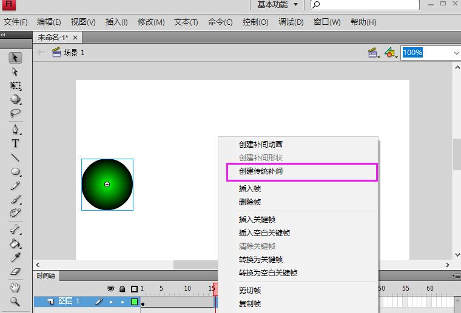461x313 pixels.
Task: Select the 时间轴 panel tab
Action: coord(45,275)
